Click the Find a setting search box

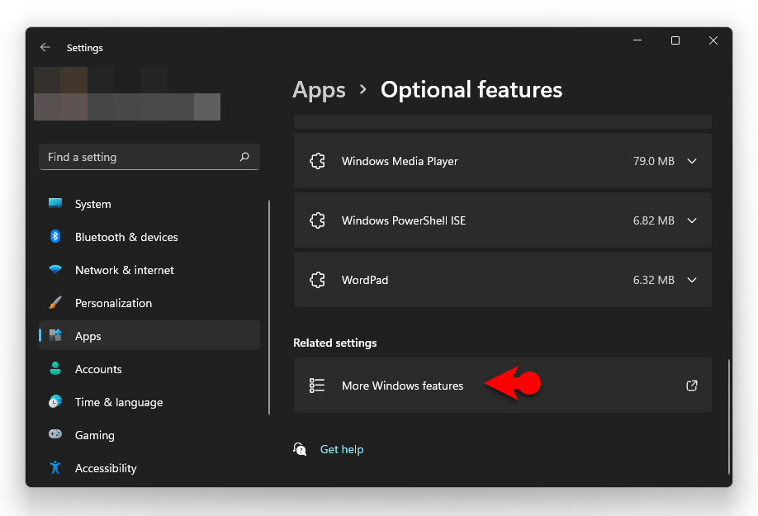point(149,157)
